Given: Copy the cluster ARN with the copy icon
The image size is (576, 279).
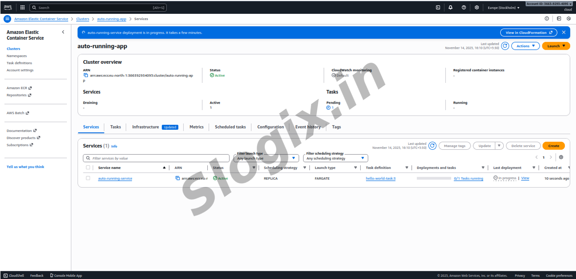Looking at the screenshot, I should pos(86,75).
